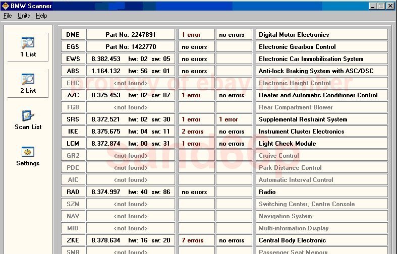Select the greyed NAV module button
The height and width of the screenshot is (254, 397).
click(73, 216)
